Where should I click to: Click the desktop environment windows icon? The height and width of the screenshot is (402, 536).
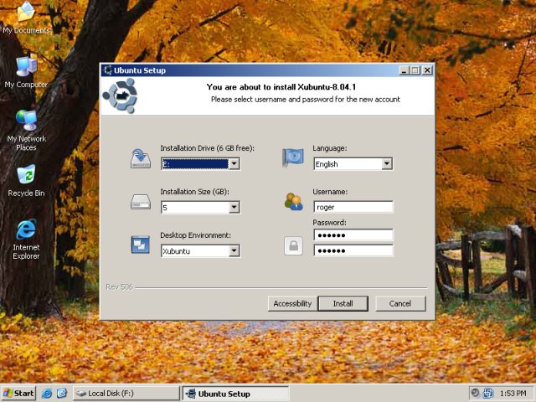[141, 245]
